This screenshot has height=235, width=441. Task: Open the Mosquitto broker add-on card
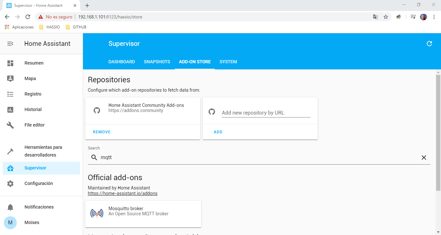pyautogui.click(x=143, y=214)
